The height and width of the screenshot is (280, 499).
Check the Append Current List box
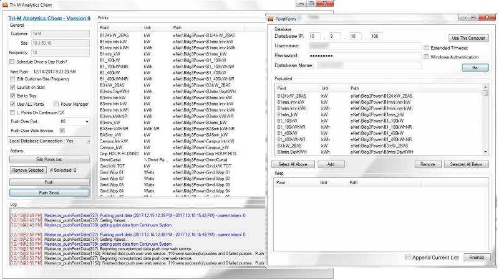(408, 257)
